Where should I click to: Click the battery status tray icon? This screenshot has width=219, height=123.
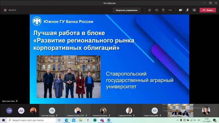point(188,120)
